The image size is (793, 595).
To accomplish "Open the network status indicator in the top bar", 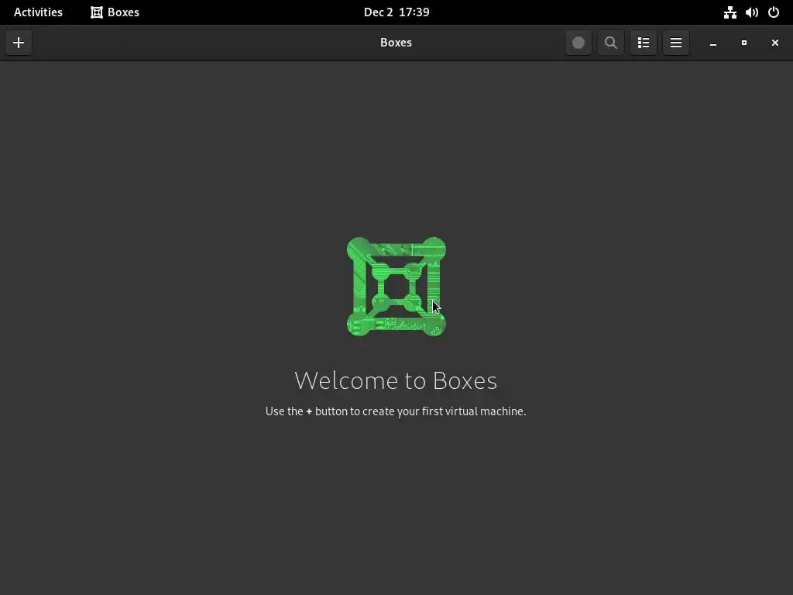I will 729,12.
